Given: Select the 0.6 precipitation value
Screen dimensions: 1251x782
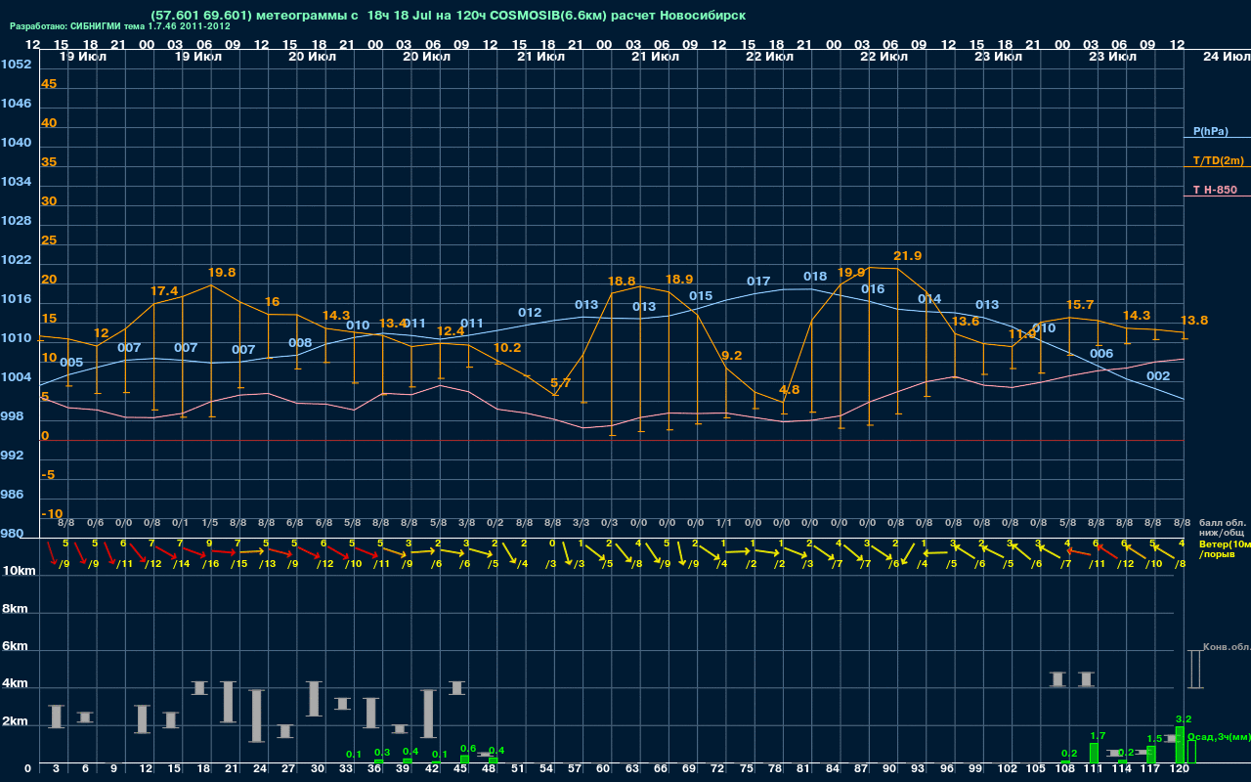Looking at the screenshot, I should [x=468, y=749].
